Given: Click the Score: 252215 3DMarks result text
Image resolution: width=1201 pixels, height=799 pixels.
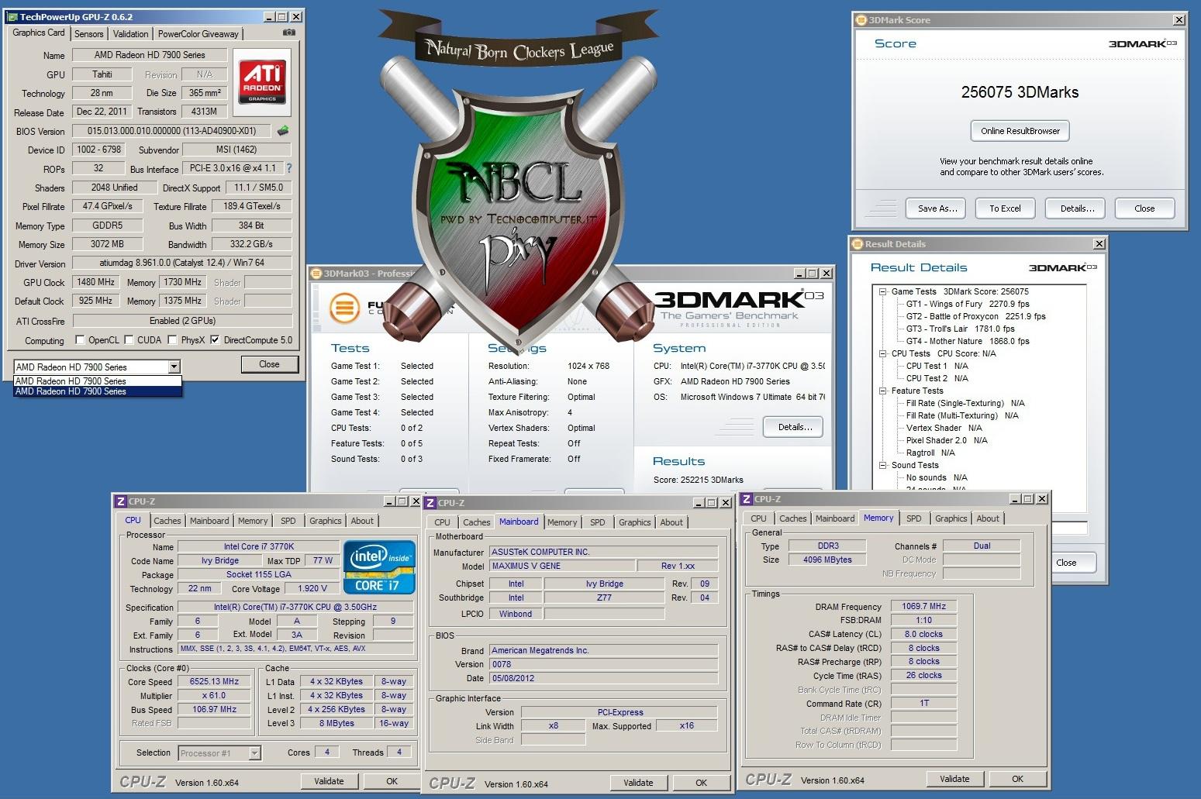Looking at the screenshot, I should pyautogui.click(x=698, y=480).
